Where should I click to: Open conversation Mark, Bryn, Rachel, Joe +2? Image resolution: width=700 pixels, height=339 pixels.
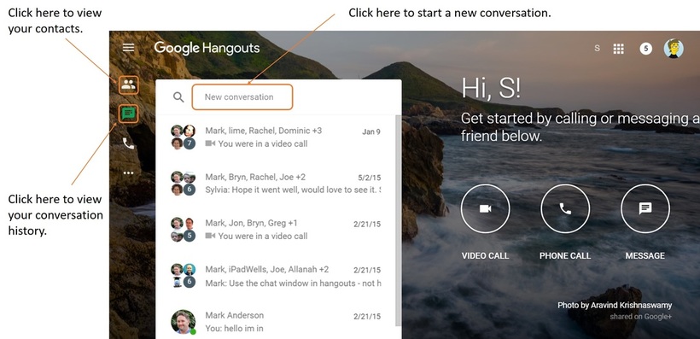tap(276, 183)
